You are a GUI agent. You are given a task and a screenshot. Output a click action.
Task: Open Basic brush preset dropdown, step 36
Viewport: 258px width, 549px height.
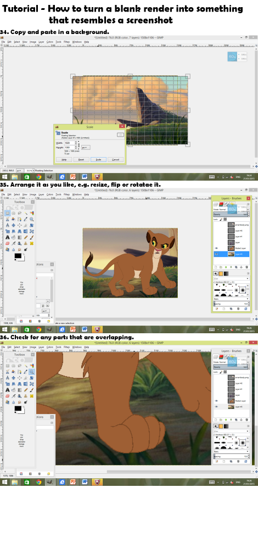pos(232,451)
